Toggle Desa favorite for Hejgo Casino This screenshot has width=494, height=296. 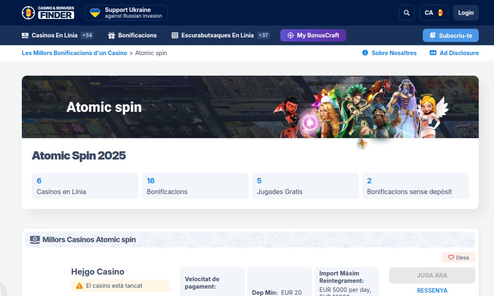[x=458, y=257]
